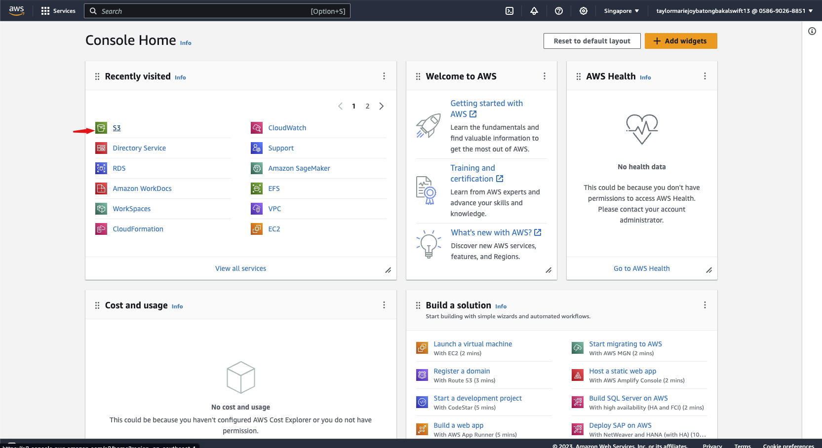Viewport: 822px width, 448px height.
Task: Open the notifications bell
Action: click(534, 11)
